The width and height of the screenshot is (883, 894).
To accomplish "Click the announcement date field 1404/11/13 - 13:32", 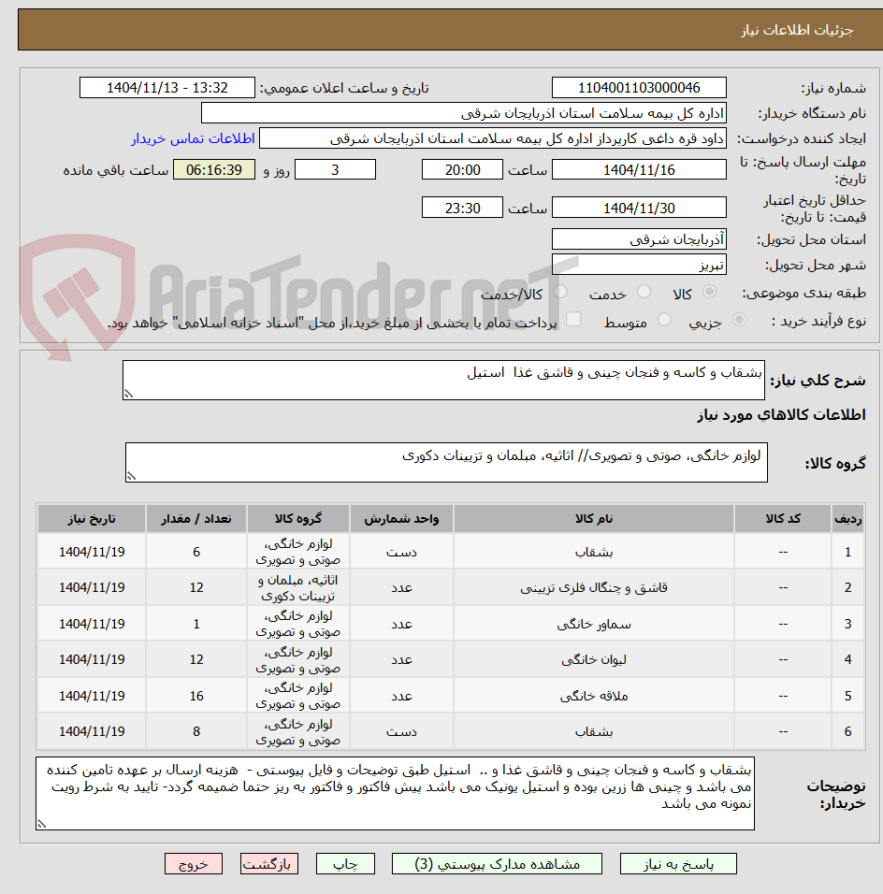I will pos(167,88).
